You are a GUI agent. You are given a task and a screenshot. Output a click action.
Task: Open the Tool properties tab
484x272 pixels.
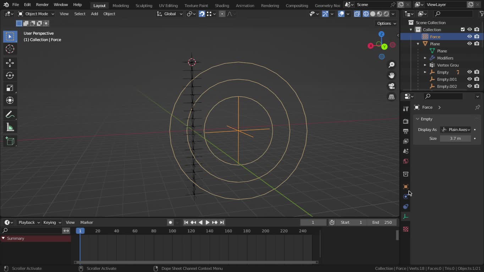click(406, 109)
